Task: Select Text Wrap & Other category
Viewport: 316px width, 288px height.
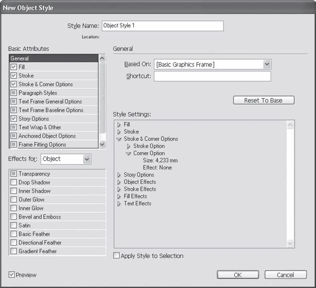Action: point(40,127)
